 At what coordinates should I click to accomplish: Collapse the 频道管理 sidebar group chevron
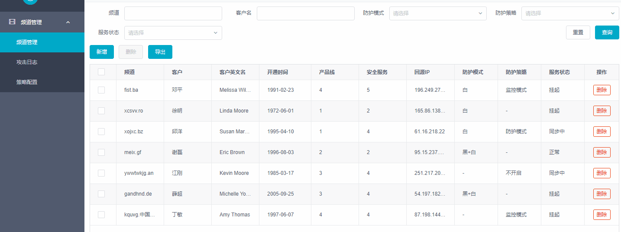click(68, 22)
